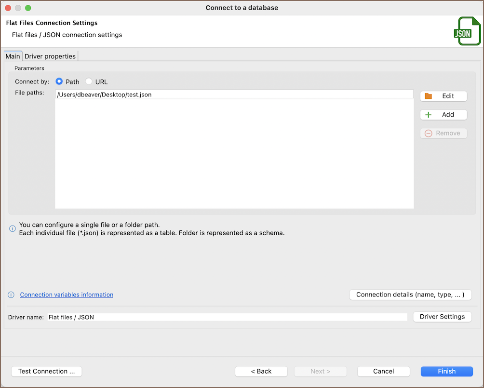Select the Path radio button
484x388 pixels.
[59, 81]
